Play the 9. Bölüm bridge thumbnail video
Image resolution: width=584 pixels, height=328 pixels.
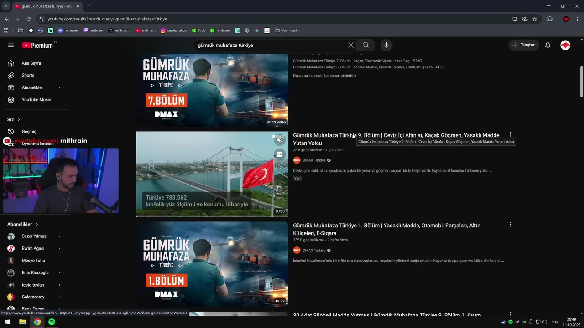[212, 174]
